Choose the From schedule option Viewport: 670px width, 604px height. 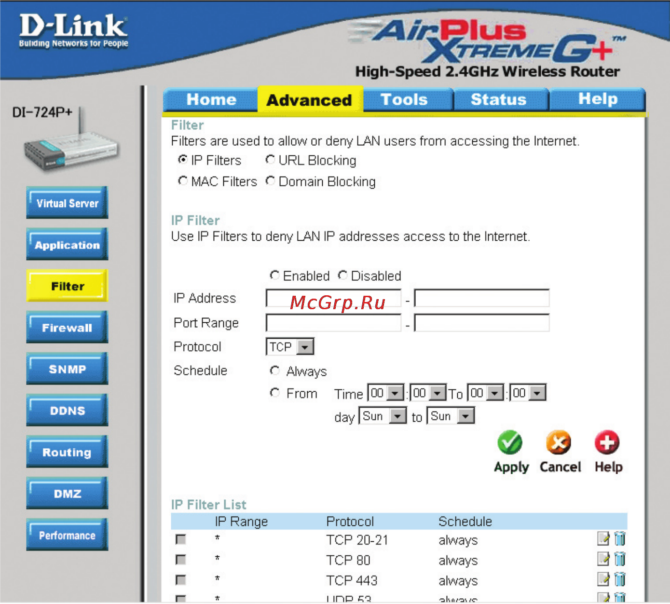click(274, 393)
